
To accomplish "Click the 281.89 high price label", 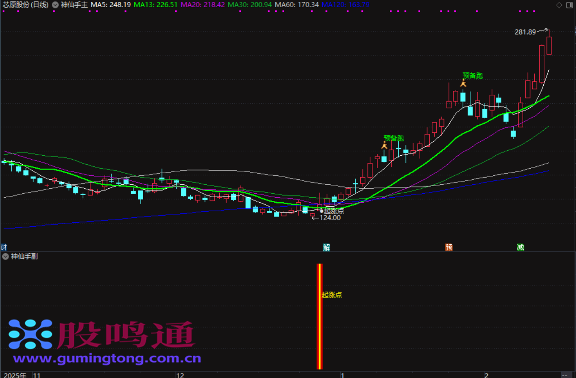I will pos(525,32).
